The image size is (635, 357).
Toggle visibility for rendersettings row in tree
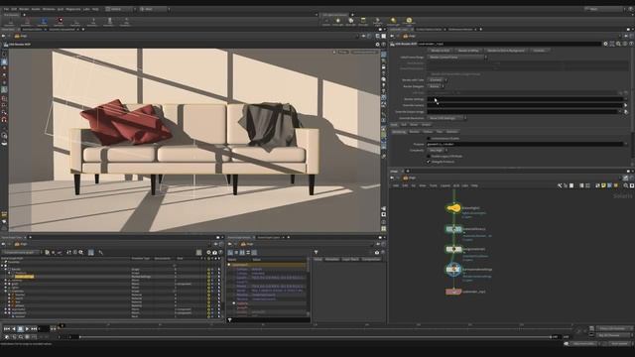point(208,277)
